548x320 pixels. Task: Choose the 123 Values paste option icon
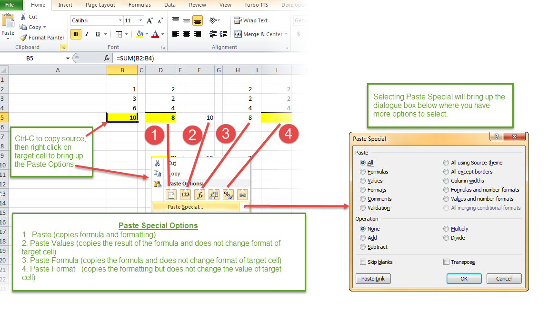click(185, 194)
